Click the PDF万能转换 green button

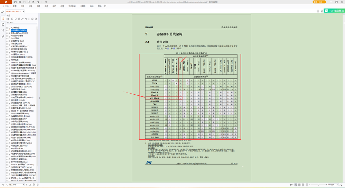(x=334, y=11)
